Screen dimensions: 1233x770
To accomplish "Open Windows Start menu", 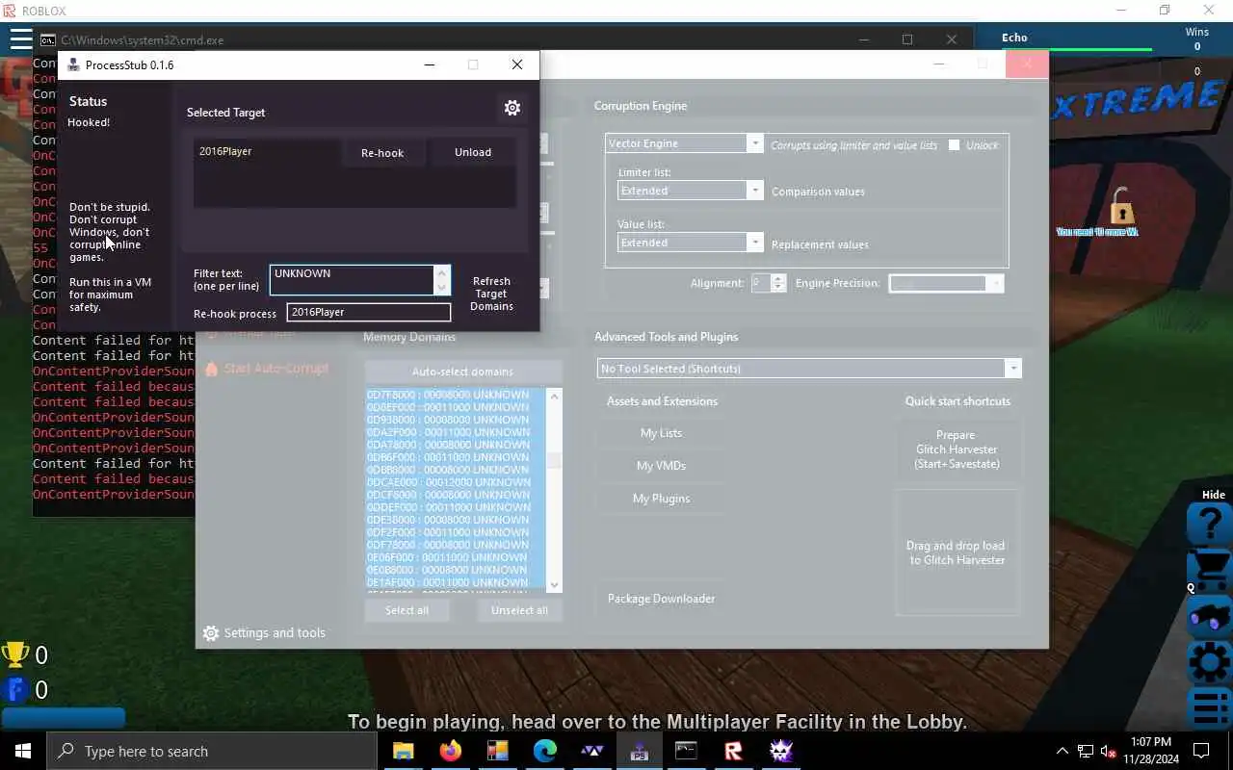I will [x=23, y=751].
